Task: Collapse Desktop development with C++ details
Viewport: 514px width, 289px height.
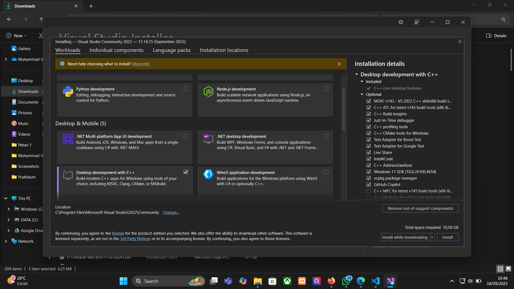Action: (x=357, y=74)
